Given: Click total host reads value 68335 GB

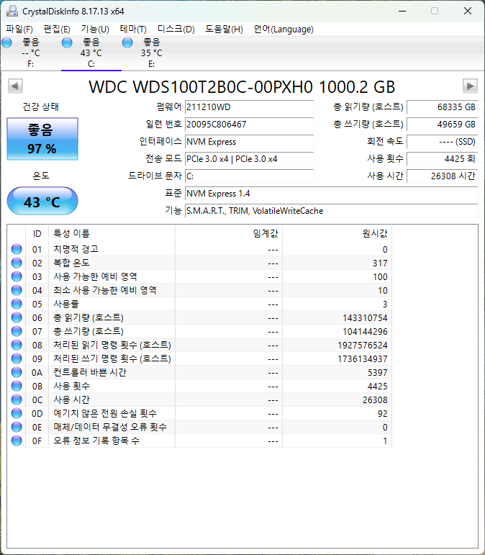Looking at the screenshot, I should pos(443,107).
